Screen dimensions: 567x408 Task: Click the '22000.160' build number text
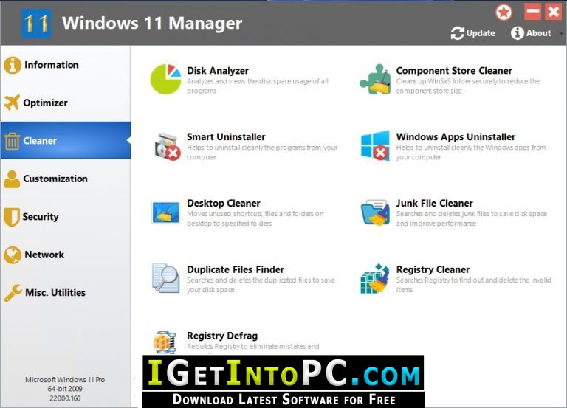click(x=65, y=398)
